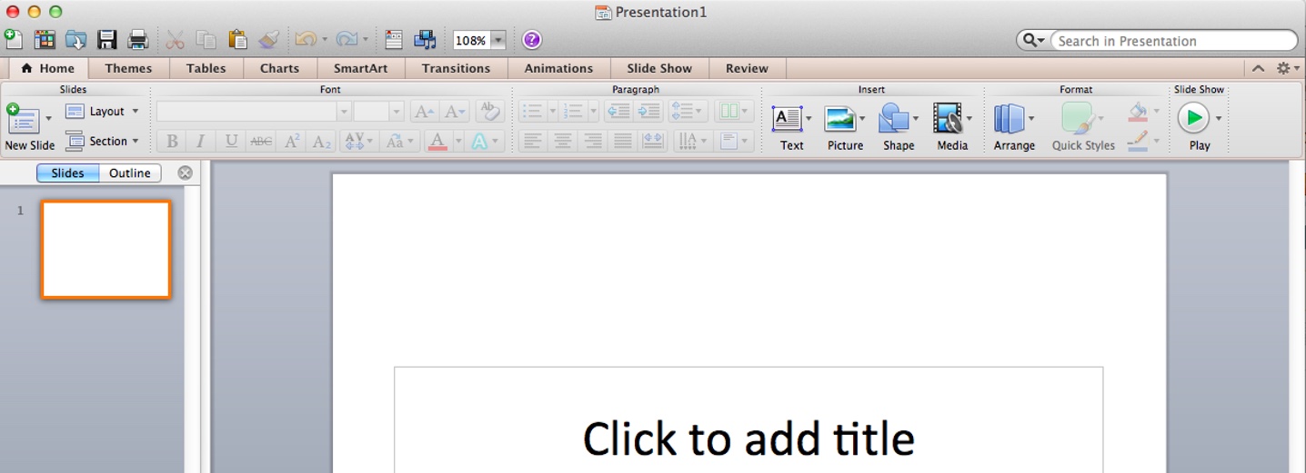
Task: Toggle Italic formatting
Action: [201, 141]
